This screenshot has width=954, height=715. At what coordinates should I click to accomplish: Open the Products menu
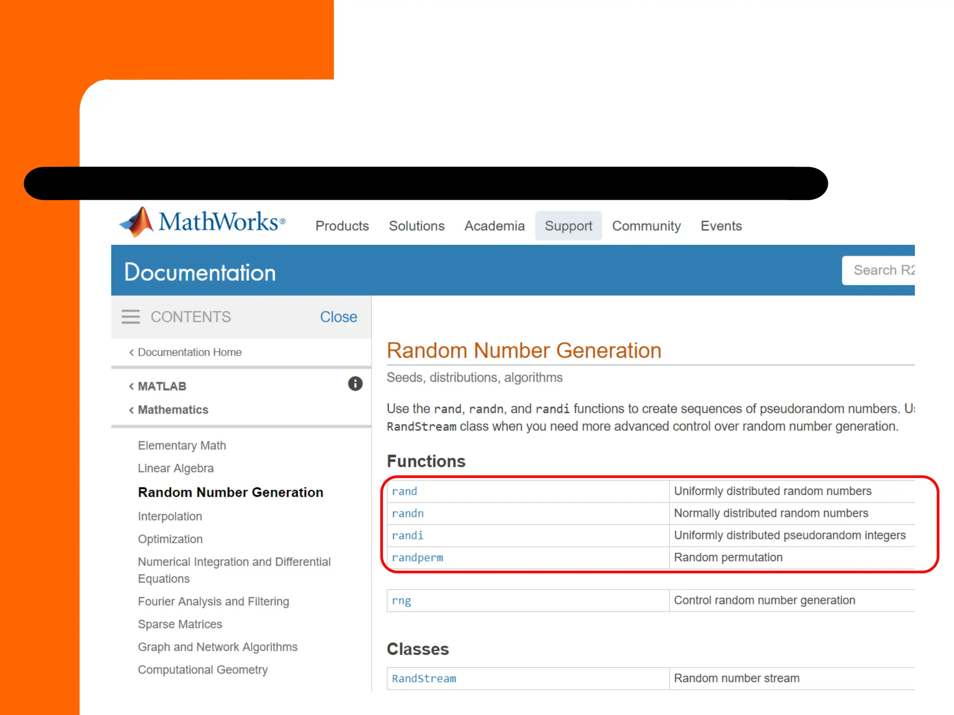[x=342, y=226]
